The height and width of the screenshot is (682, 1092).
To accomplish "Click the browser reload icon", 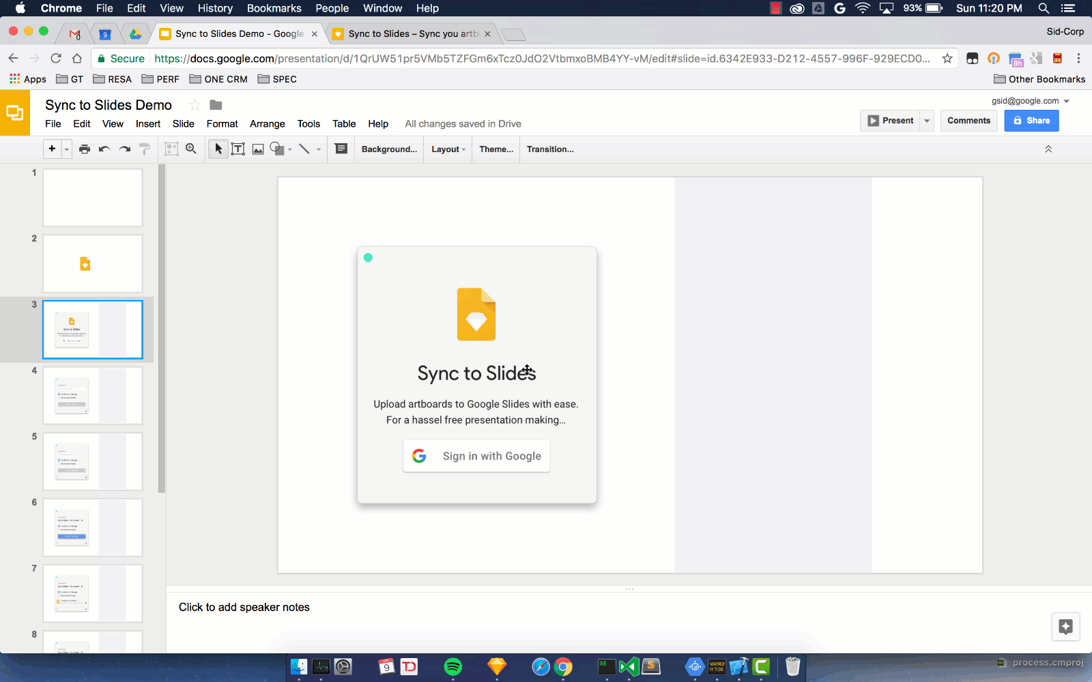I will [56, 59].
